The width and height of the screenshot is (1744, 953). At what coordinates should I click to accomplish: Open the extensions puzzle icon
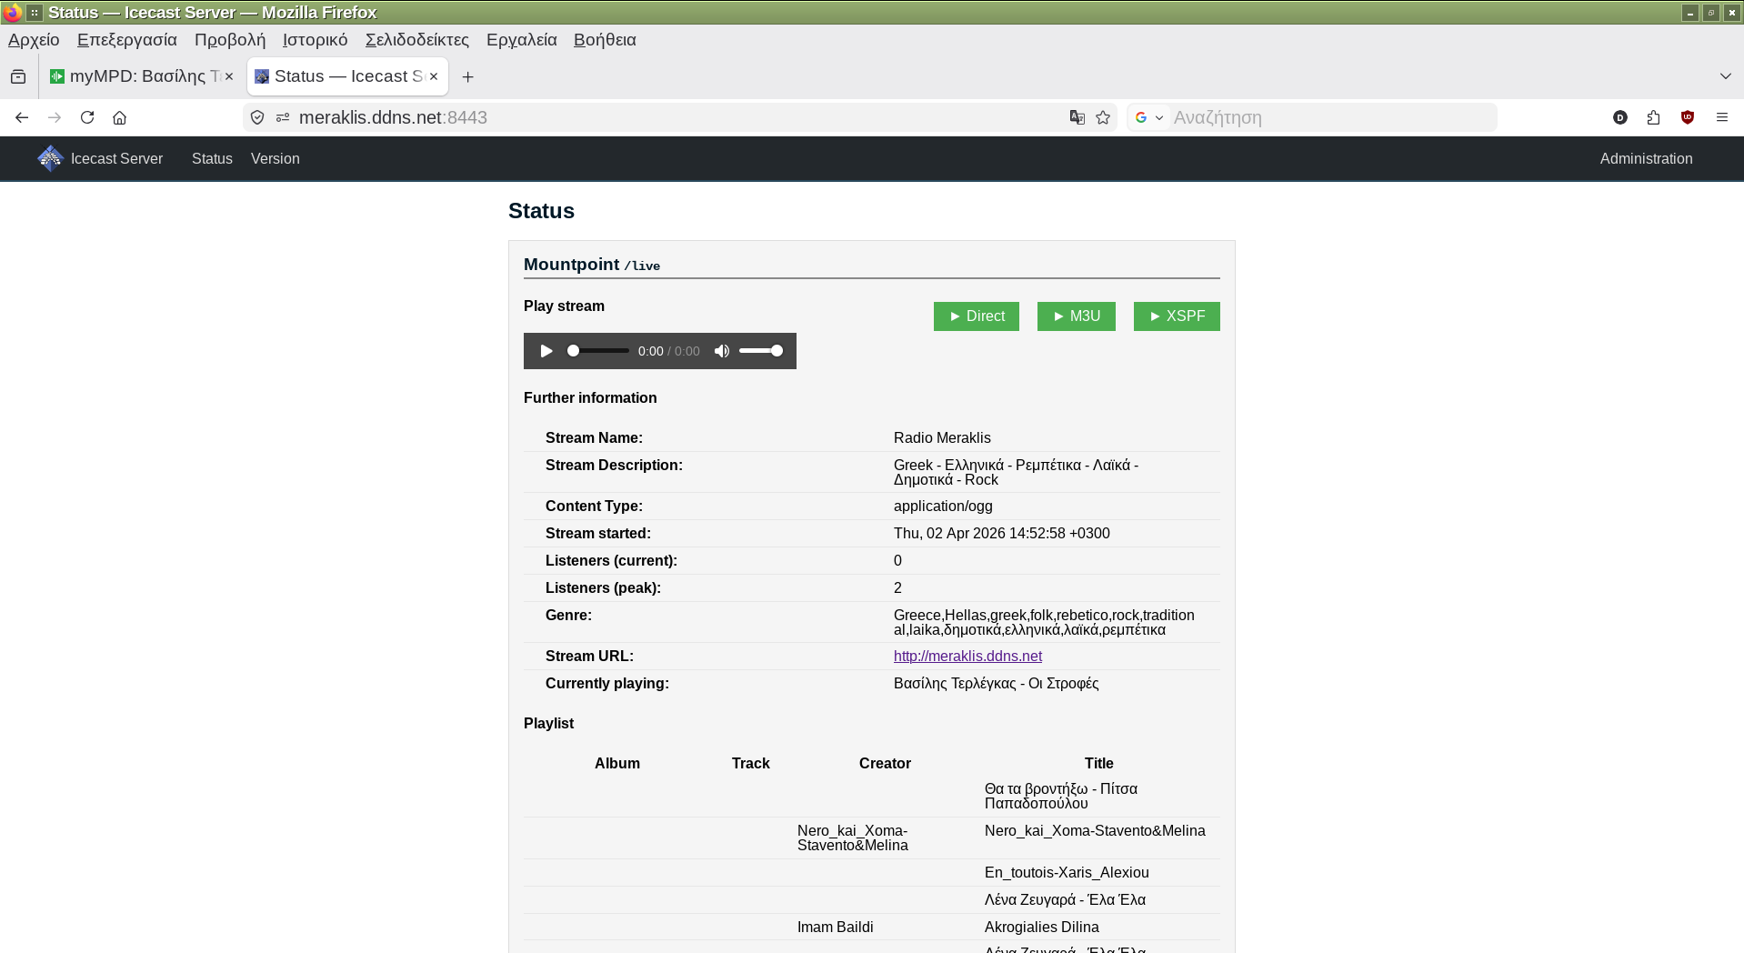(x=1653, y=117)
